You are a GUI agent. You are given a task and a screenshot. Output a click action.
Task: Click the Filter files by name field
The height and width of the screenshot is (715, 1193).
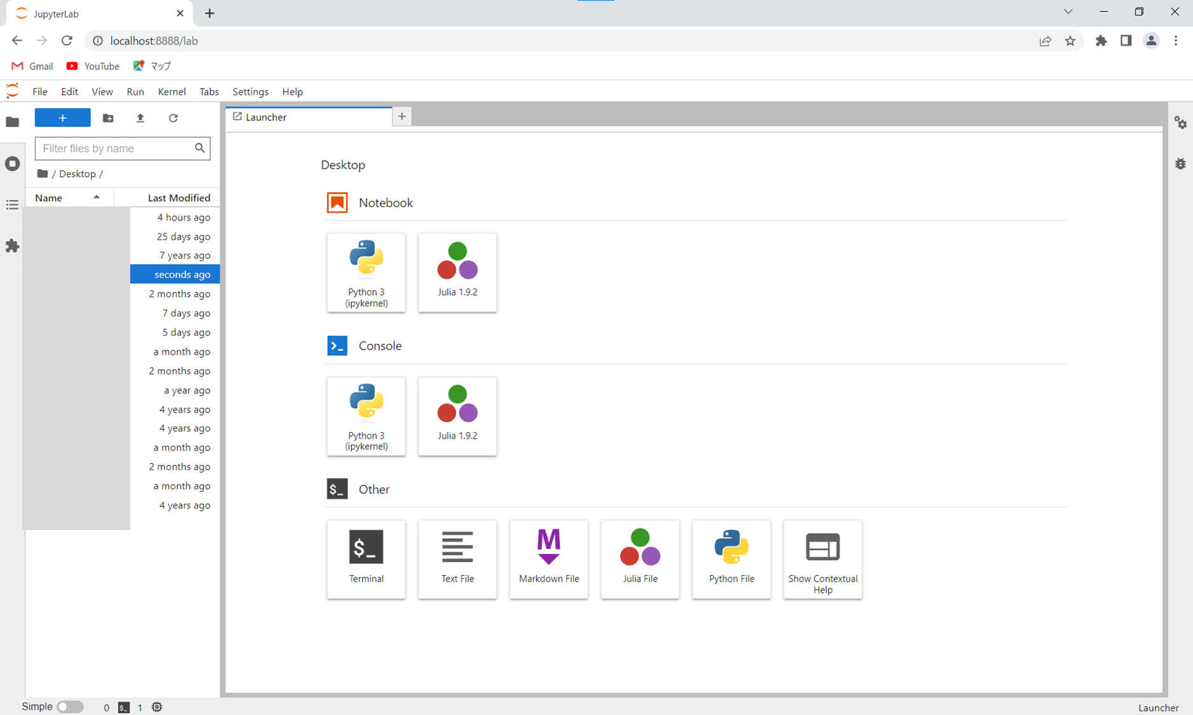click(x=122, y=148)
